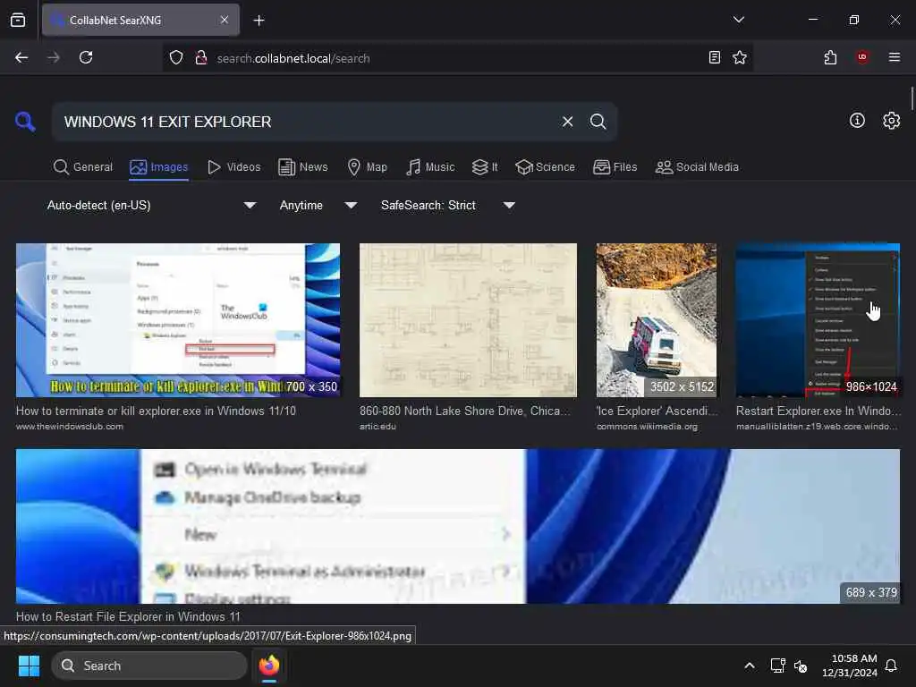Click the muted volume tray icon
This screenshot has height=687, width=916.
(x=801, y=666)
